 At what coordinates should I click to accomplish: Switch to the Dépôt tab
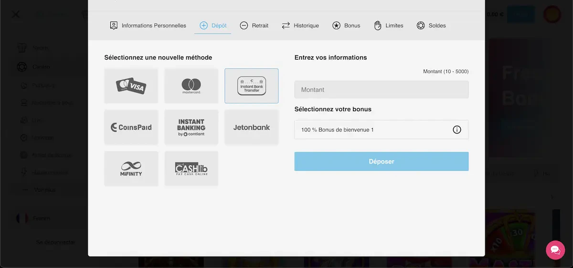pyautogui.click(x=213, y=25)
